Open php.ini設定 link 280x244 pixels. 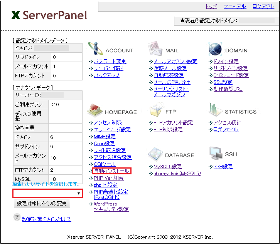coord(106,185)
